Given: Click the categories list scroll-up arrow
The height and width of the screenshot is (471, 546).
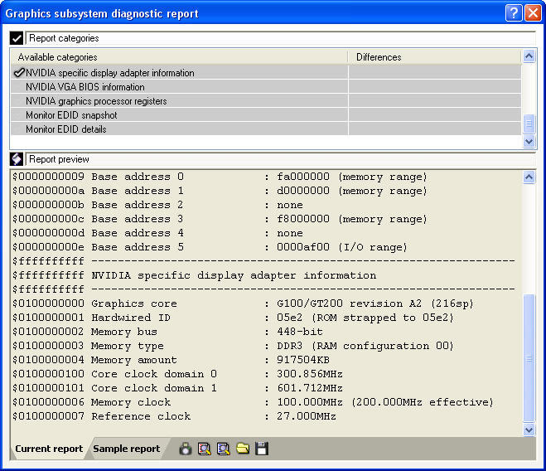Looking at the screenshot, I should [529, 56].
